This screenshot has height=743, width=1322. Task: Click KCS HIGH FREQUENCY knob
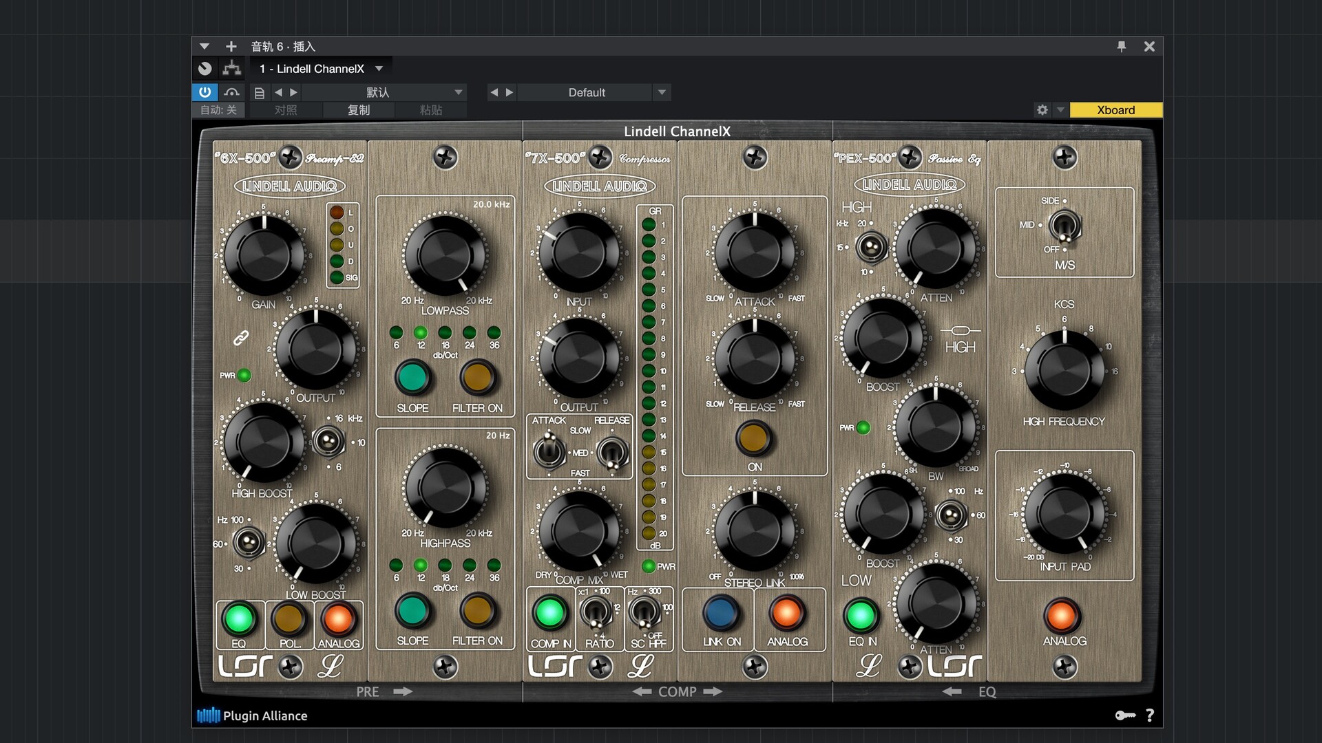[x=1064, y=370]
